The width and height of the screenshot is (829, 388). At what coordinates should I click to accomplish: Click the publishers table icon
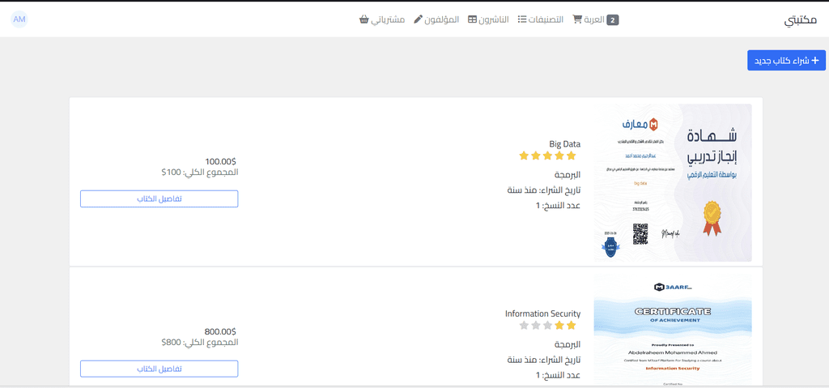click(472, 19)
